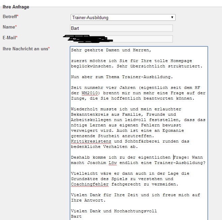Click the underlined word Coachingfehler

point(90,184)
